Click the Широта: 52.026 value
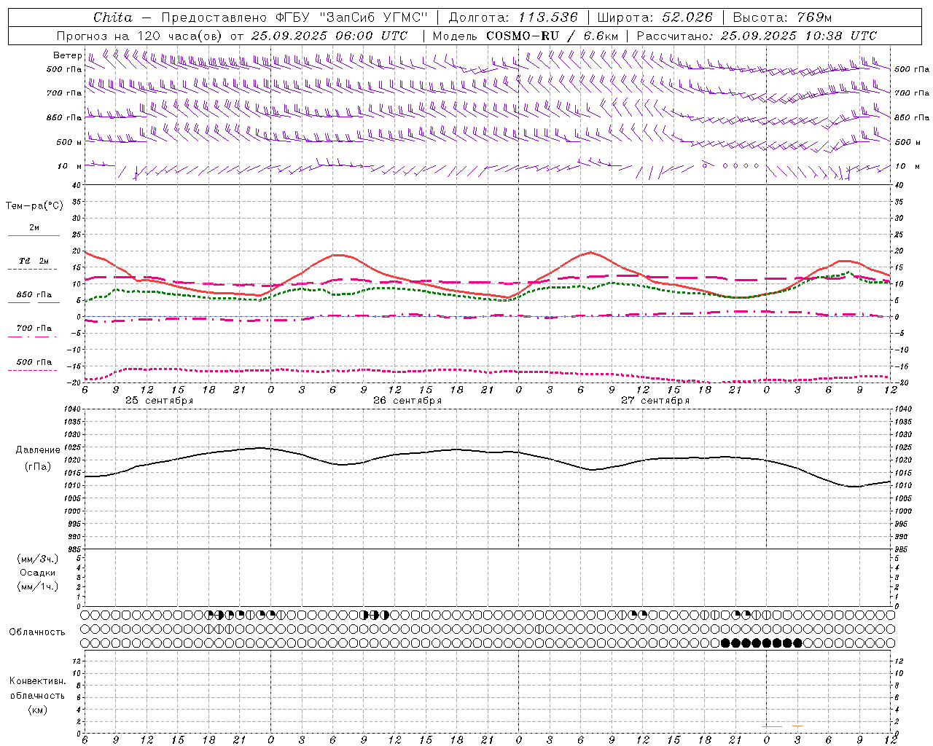The width and height of the screenshot is (933, 746). coord(655,17)
